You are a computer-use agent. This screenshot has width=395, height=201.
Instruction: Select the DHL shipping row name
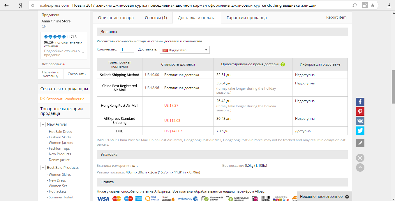[120, 131]
